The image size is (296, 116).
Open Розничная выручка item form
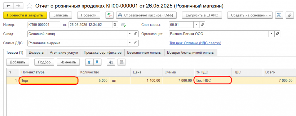tap(136, 43)
